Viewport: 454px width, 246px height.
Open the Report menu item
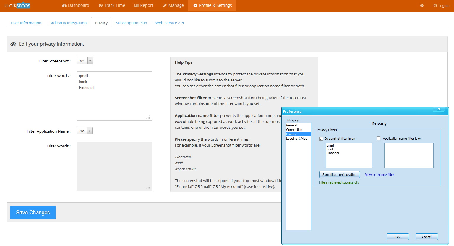click(144, 5)
